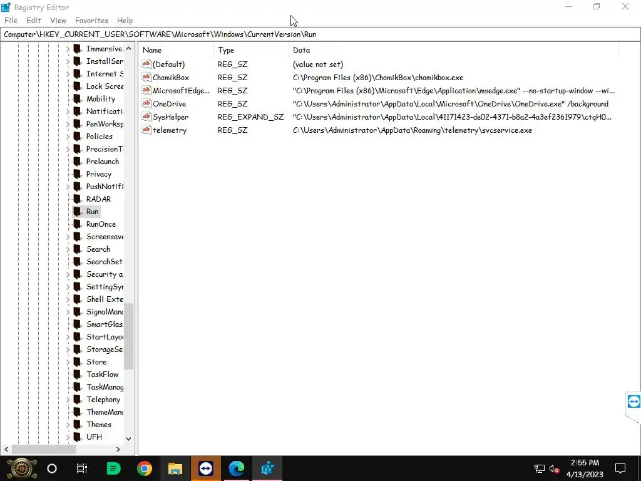The height and width of the screenshot is (481, 641).
Task: Click the Privacy key folder icon
Action: [x=78, y=174]
